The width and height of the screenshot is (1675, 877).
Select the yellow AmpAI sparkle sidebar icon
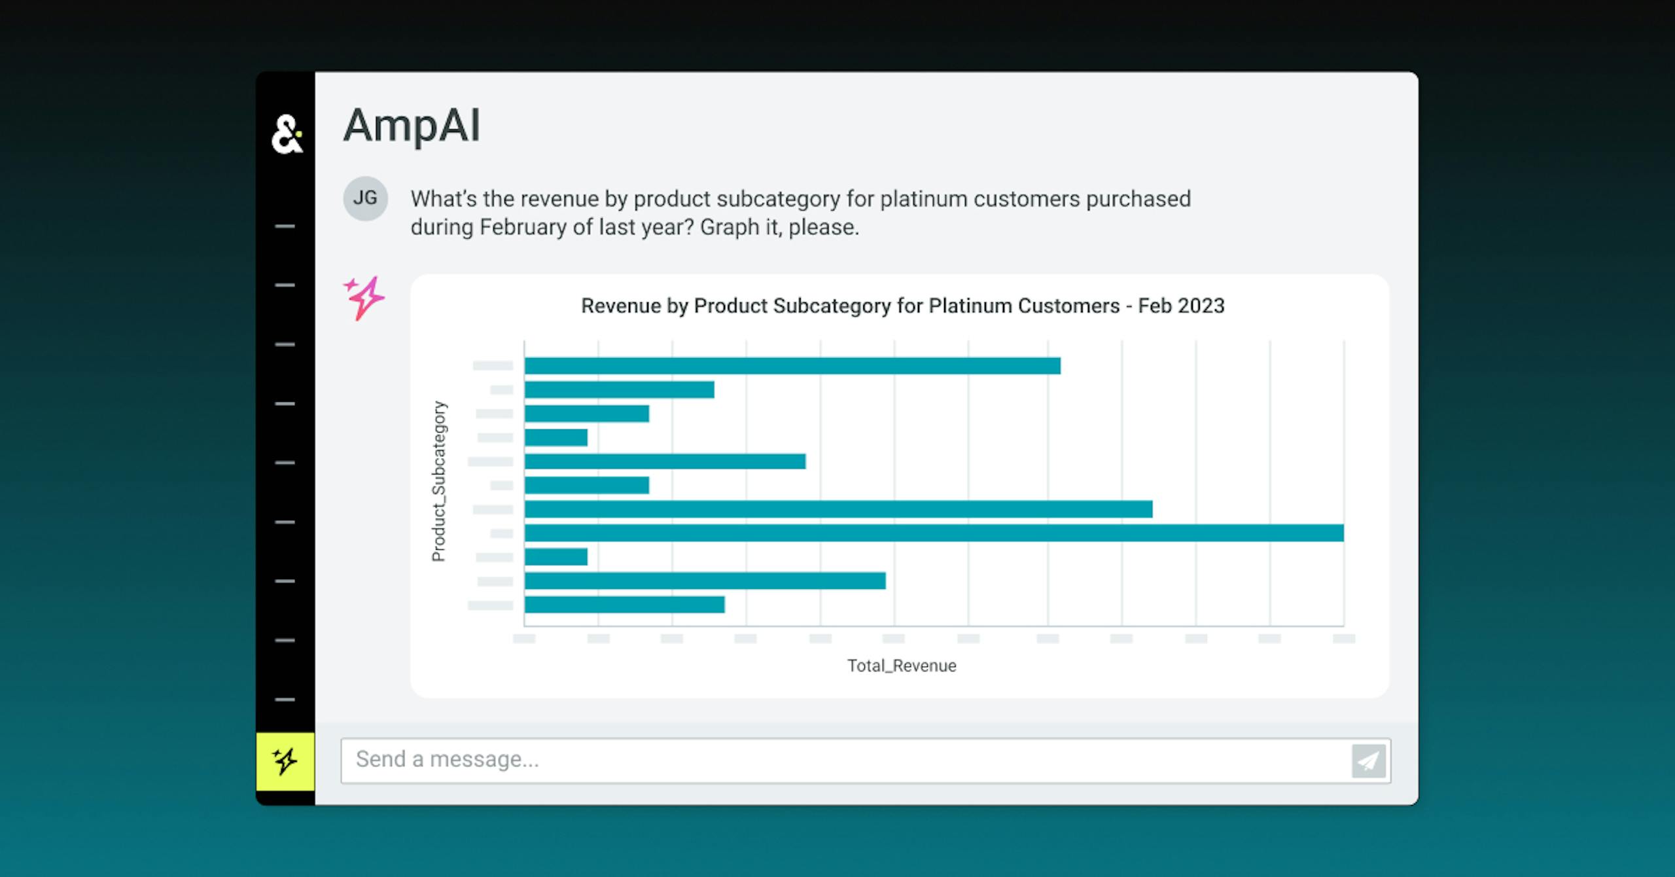click(x=285, y=761)
